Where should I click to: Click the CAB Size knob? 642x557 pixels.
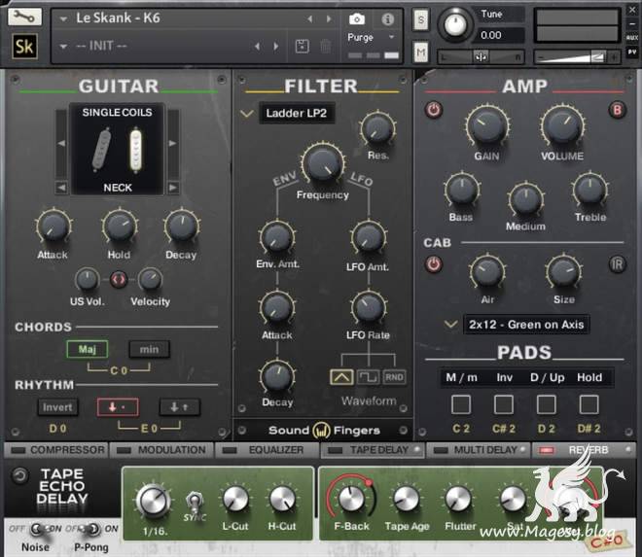tap(564, 272)
